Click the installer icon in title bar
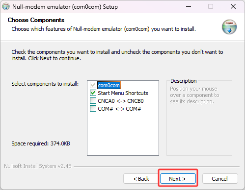The image size is (245, 190). coord(6,7)
